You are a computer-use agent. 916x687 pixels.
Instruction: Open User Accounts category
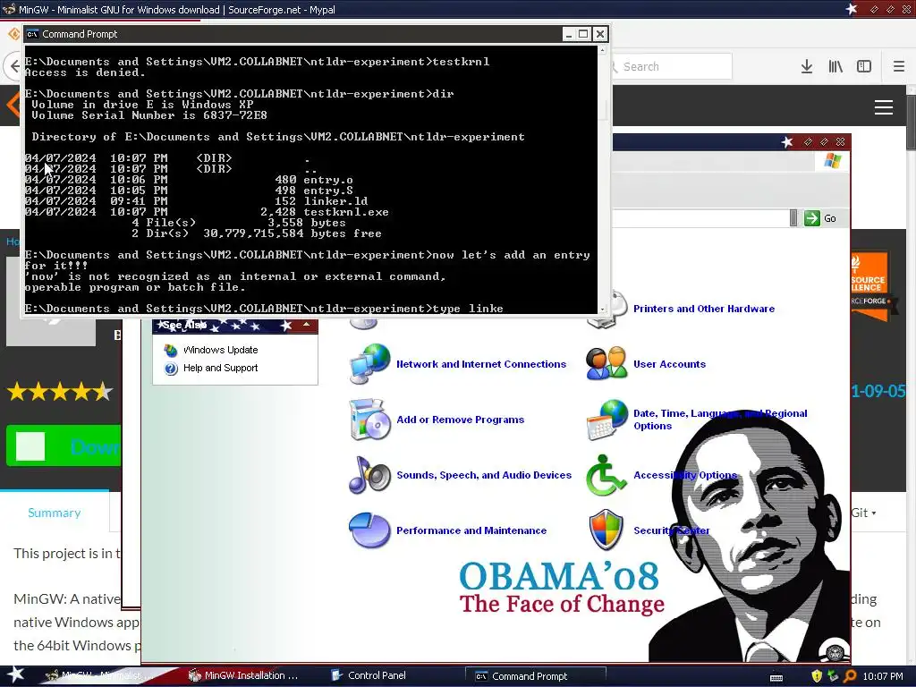[x=669, y=364]
